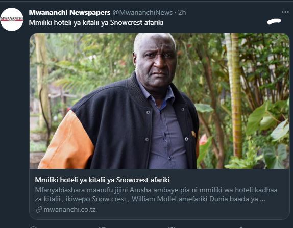Open the tweet via the 2h timestamp

pyautogui.click(x=182, y=13)
